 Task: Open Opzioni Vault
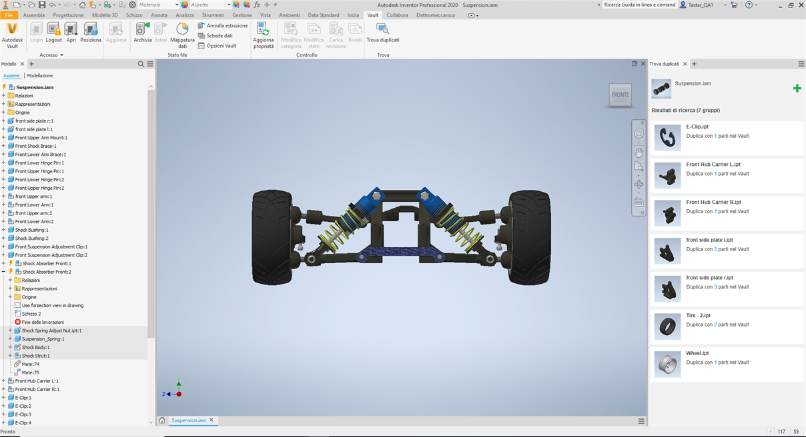217,46
